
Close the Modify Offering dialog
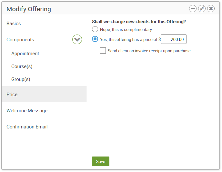(x=211, y=9)
